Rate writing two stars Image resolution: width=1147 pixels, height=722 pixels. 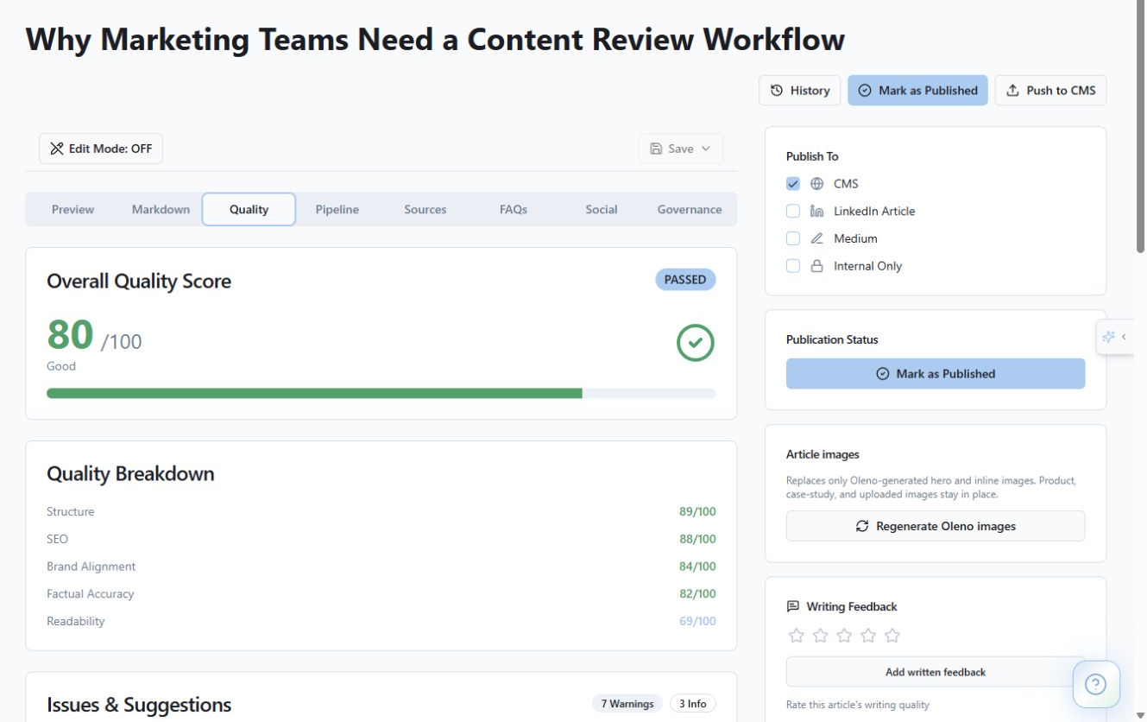coord(821,636)
